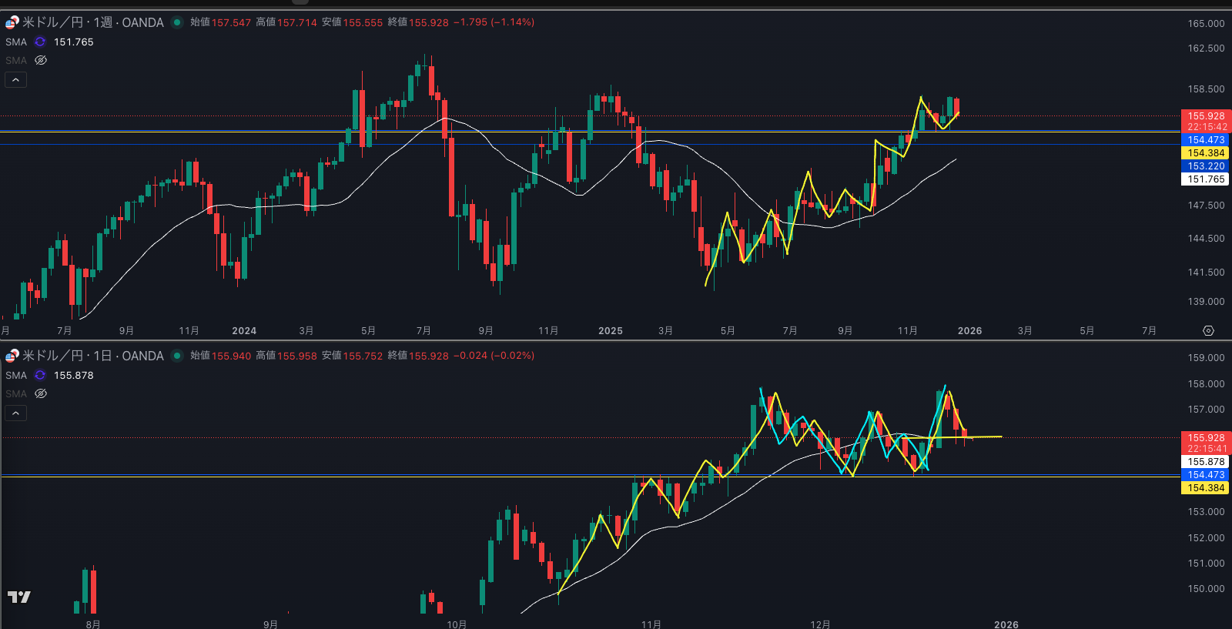Click the green market status dot on daily chart
Viewport: 1232px width, 629px height.
point(177,356)
